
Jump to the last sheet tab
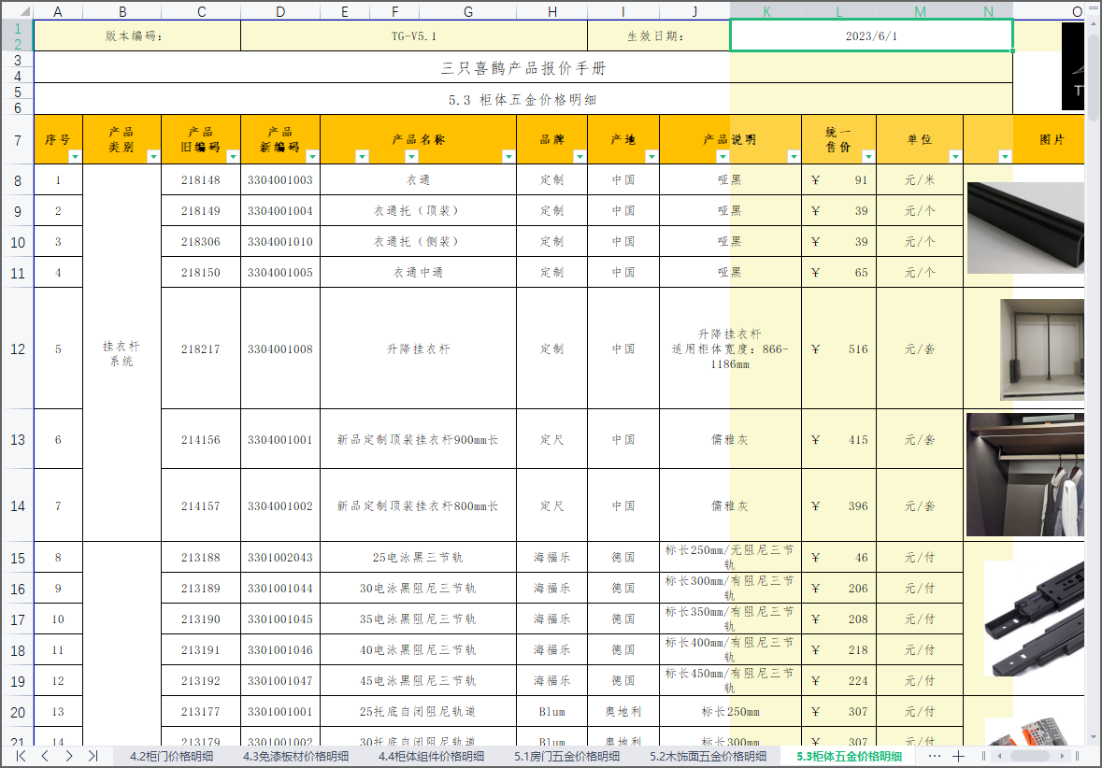(x=93, y=756)
